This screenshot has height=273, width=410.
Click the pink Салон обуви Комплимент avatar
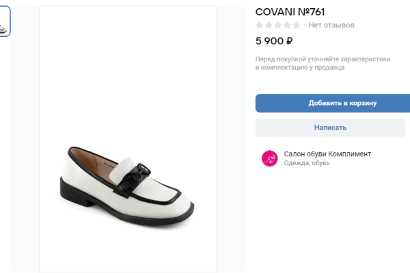(270, 158)
